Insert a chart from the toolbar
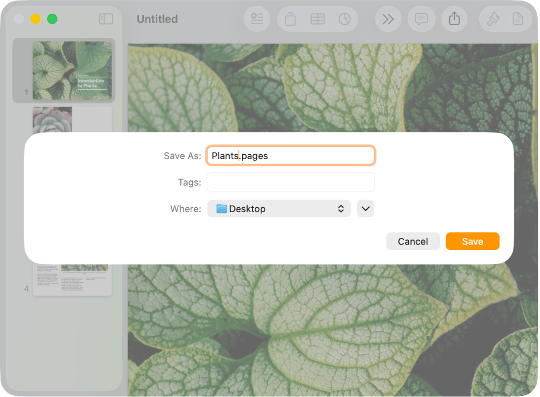Screen dimensions: 540x397 344,19
